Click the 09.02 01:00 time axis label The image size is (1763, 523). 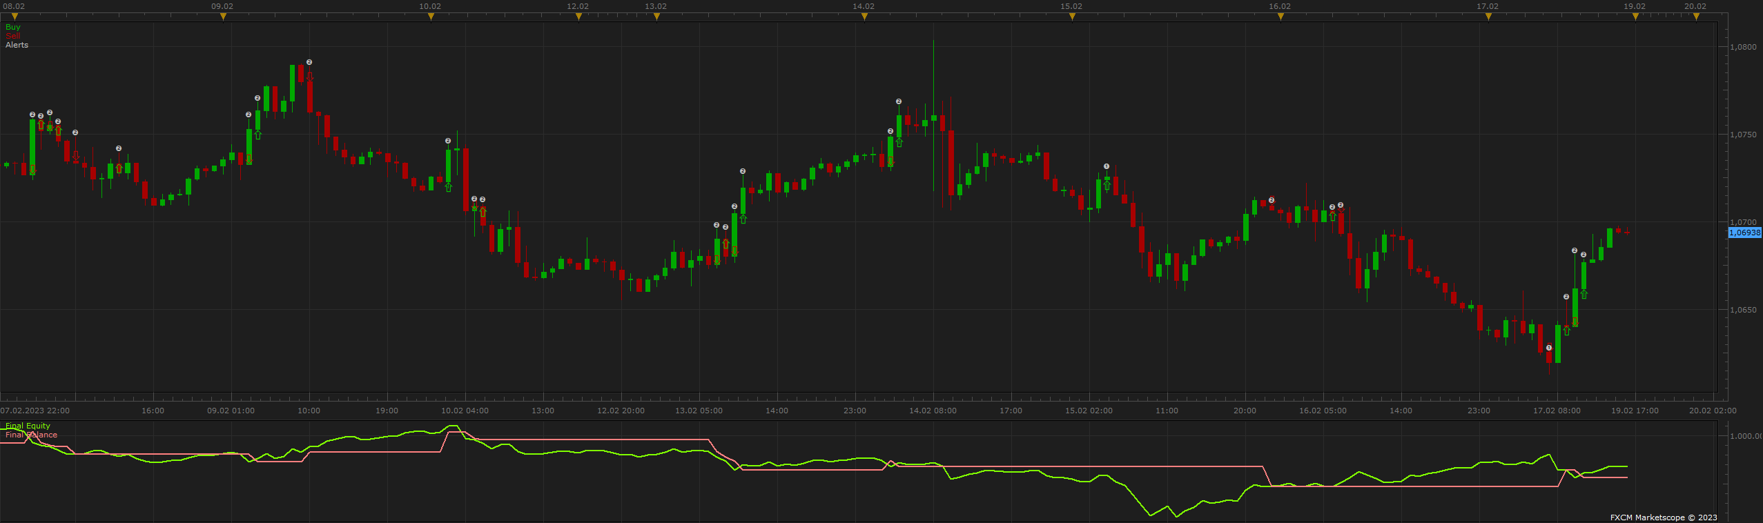click(231, 411)
